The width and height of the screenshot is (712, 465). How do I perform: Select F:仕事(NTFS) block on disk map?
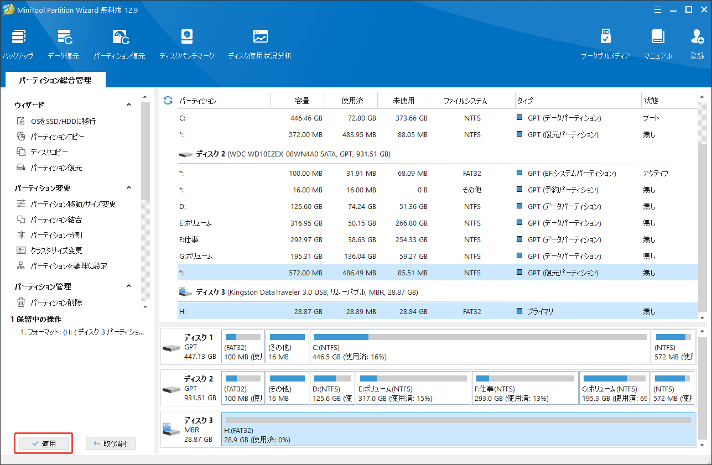point(524,388)
